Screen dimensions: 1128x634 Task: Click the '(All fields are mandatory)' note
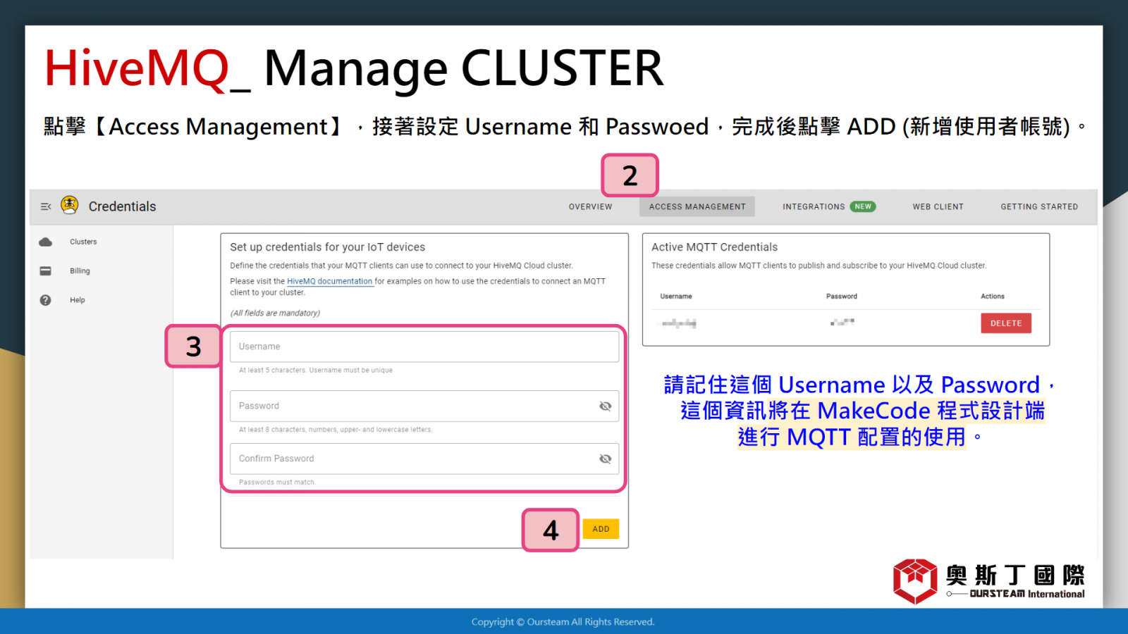click(x=275, y=313)
